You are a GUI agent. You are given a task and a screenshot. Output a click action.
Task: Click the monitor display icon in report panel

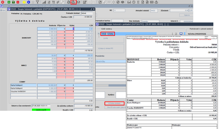click(x=181, y=33)
